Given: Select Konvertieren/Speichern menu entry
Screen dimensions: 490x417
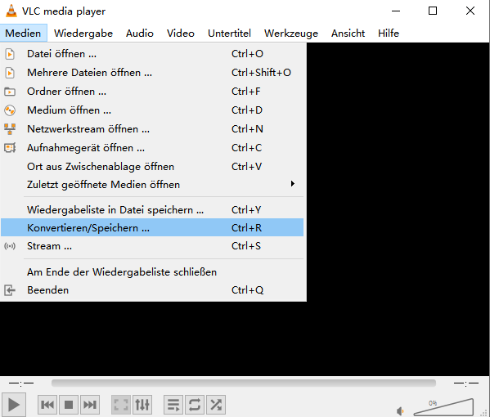Looking at the screenshot, I should pyautogui.click(x=152, y=227).
